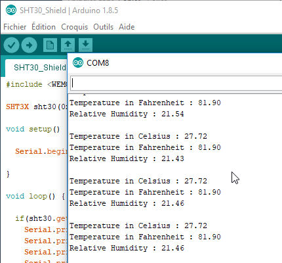
Task: Click the Upload arrow button
Action: 29,45
